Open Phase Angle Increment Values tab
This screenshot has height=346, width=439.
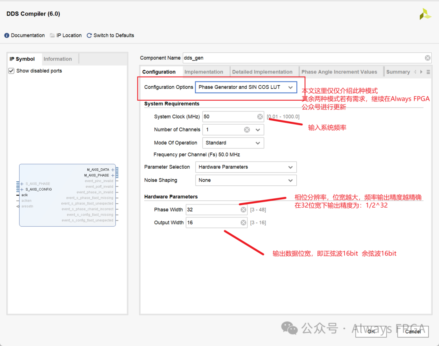click(x=339, y=72)
